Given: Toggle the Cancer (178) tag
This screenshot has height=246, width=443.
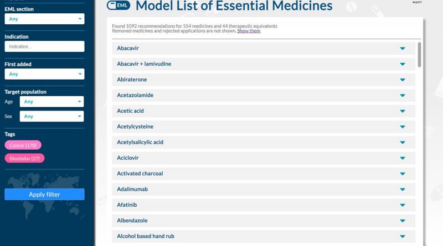Looking at the screenshot, I should click(23, 145).
